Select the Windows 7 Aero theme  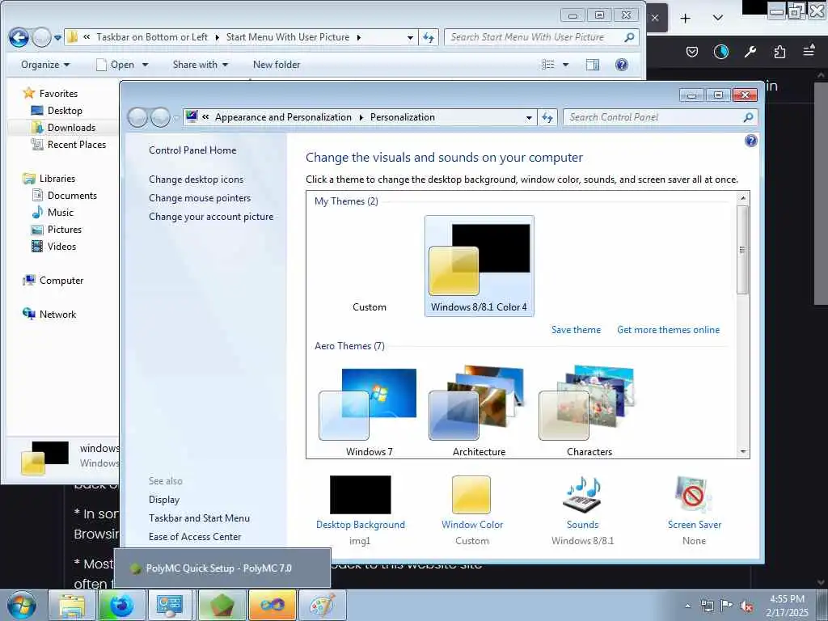coord(369,412)
